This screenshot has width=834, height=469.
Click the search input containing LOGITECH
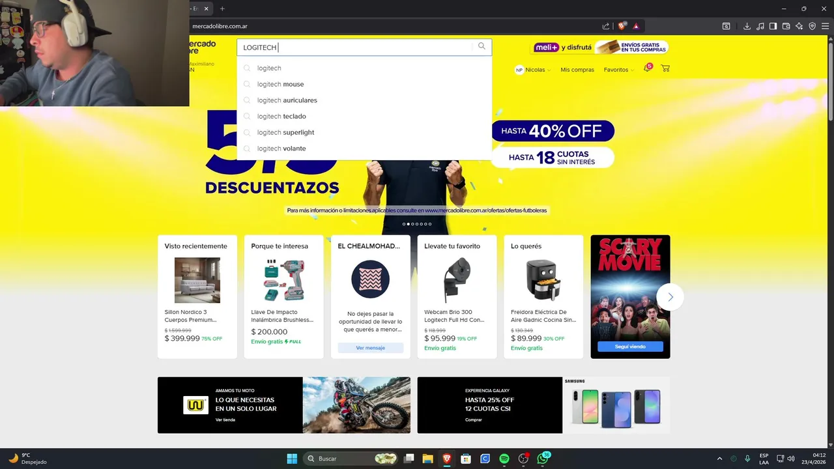click(355, 47)
